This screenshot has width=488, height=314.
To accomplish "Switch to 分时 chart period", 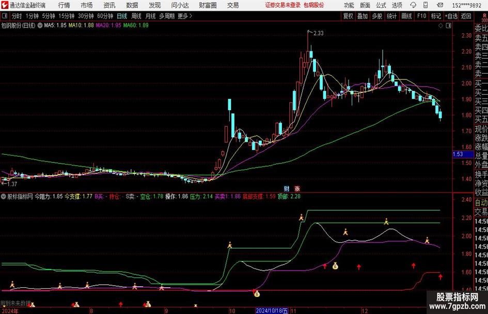I will 17,16.
